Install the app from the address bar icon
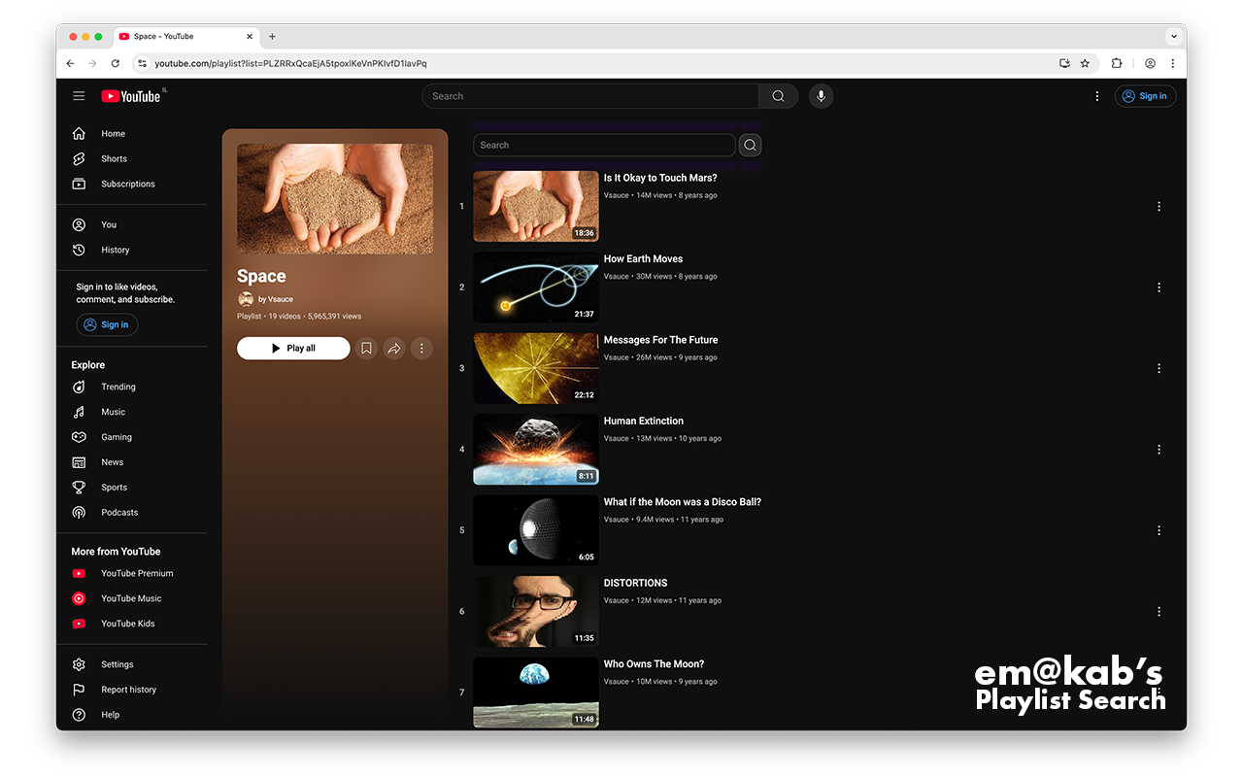The width and height of the screenshot is (1243, 777). 1064,63
